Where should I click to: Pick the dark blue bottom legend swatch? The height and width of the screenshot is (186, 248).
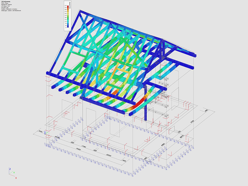(68, 26)
